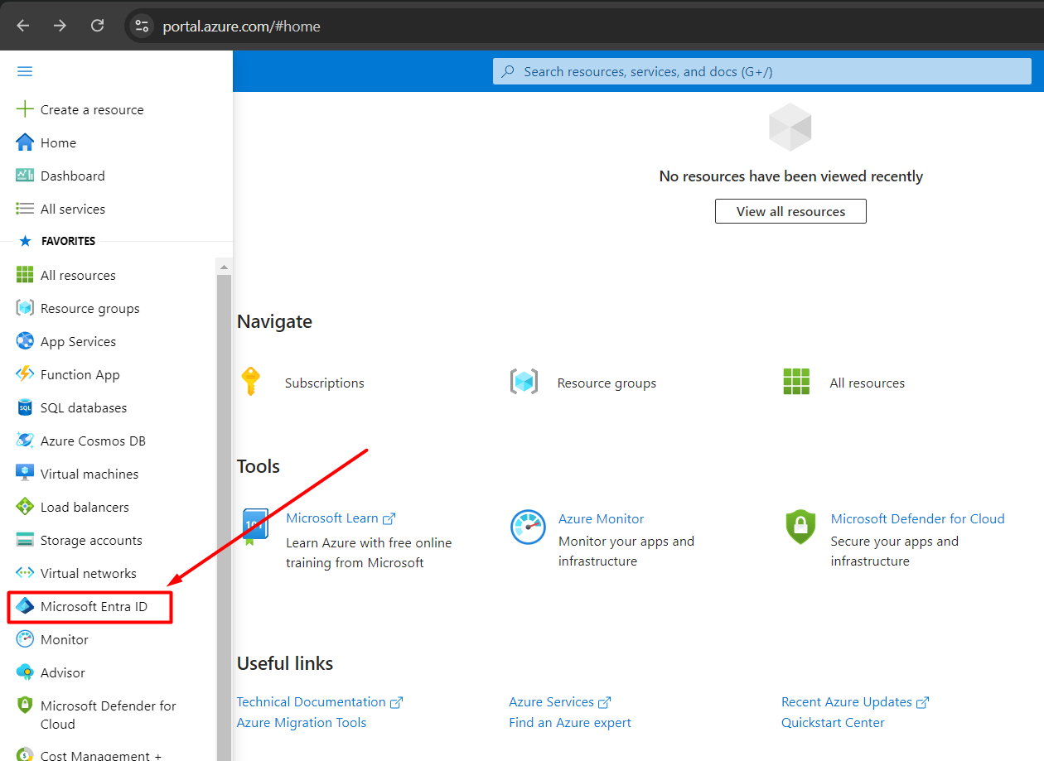Click the Dashboard chart icon
The width and height of the screenshot is (1044, 761).
pyautogui.click(x=25, y=176)
